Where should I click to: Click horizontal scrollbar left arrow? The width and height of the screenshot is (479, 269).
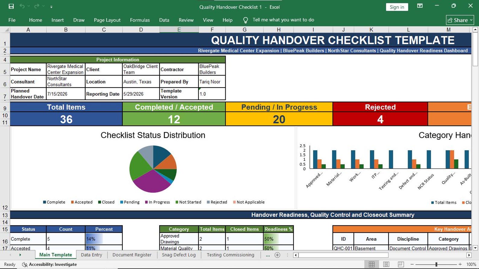[296, 255]
